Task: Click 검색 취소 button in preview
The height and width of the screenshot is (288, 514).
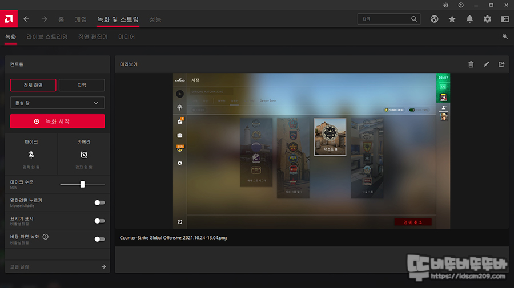Action: tap(413, 222)
